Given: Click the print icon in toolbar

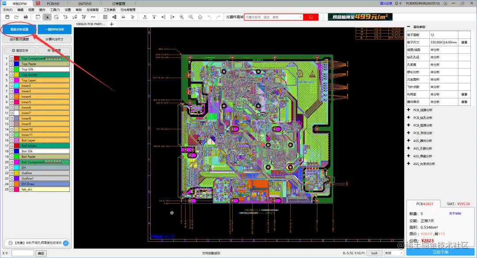Looking at the screenshot, I should 26,17.
